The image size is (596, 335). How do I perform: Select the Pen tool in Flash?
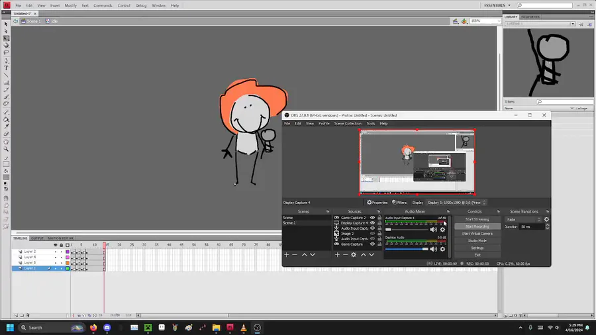pyautogui.click(x=6, y=61)
